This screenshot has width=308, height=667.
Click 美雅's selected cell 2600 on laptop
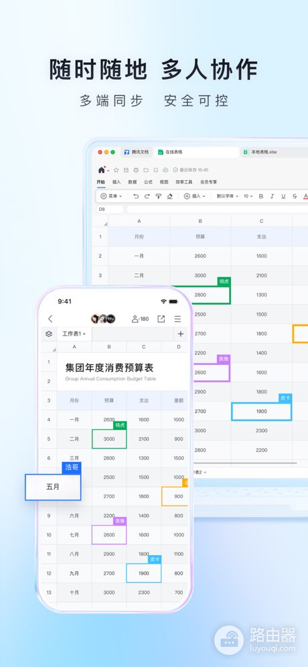211,372
